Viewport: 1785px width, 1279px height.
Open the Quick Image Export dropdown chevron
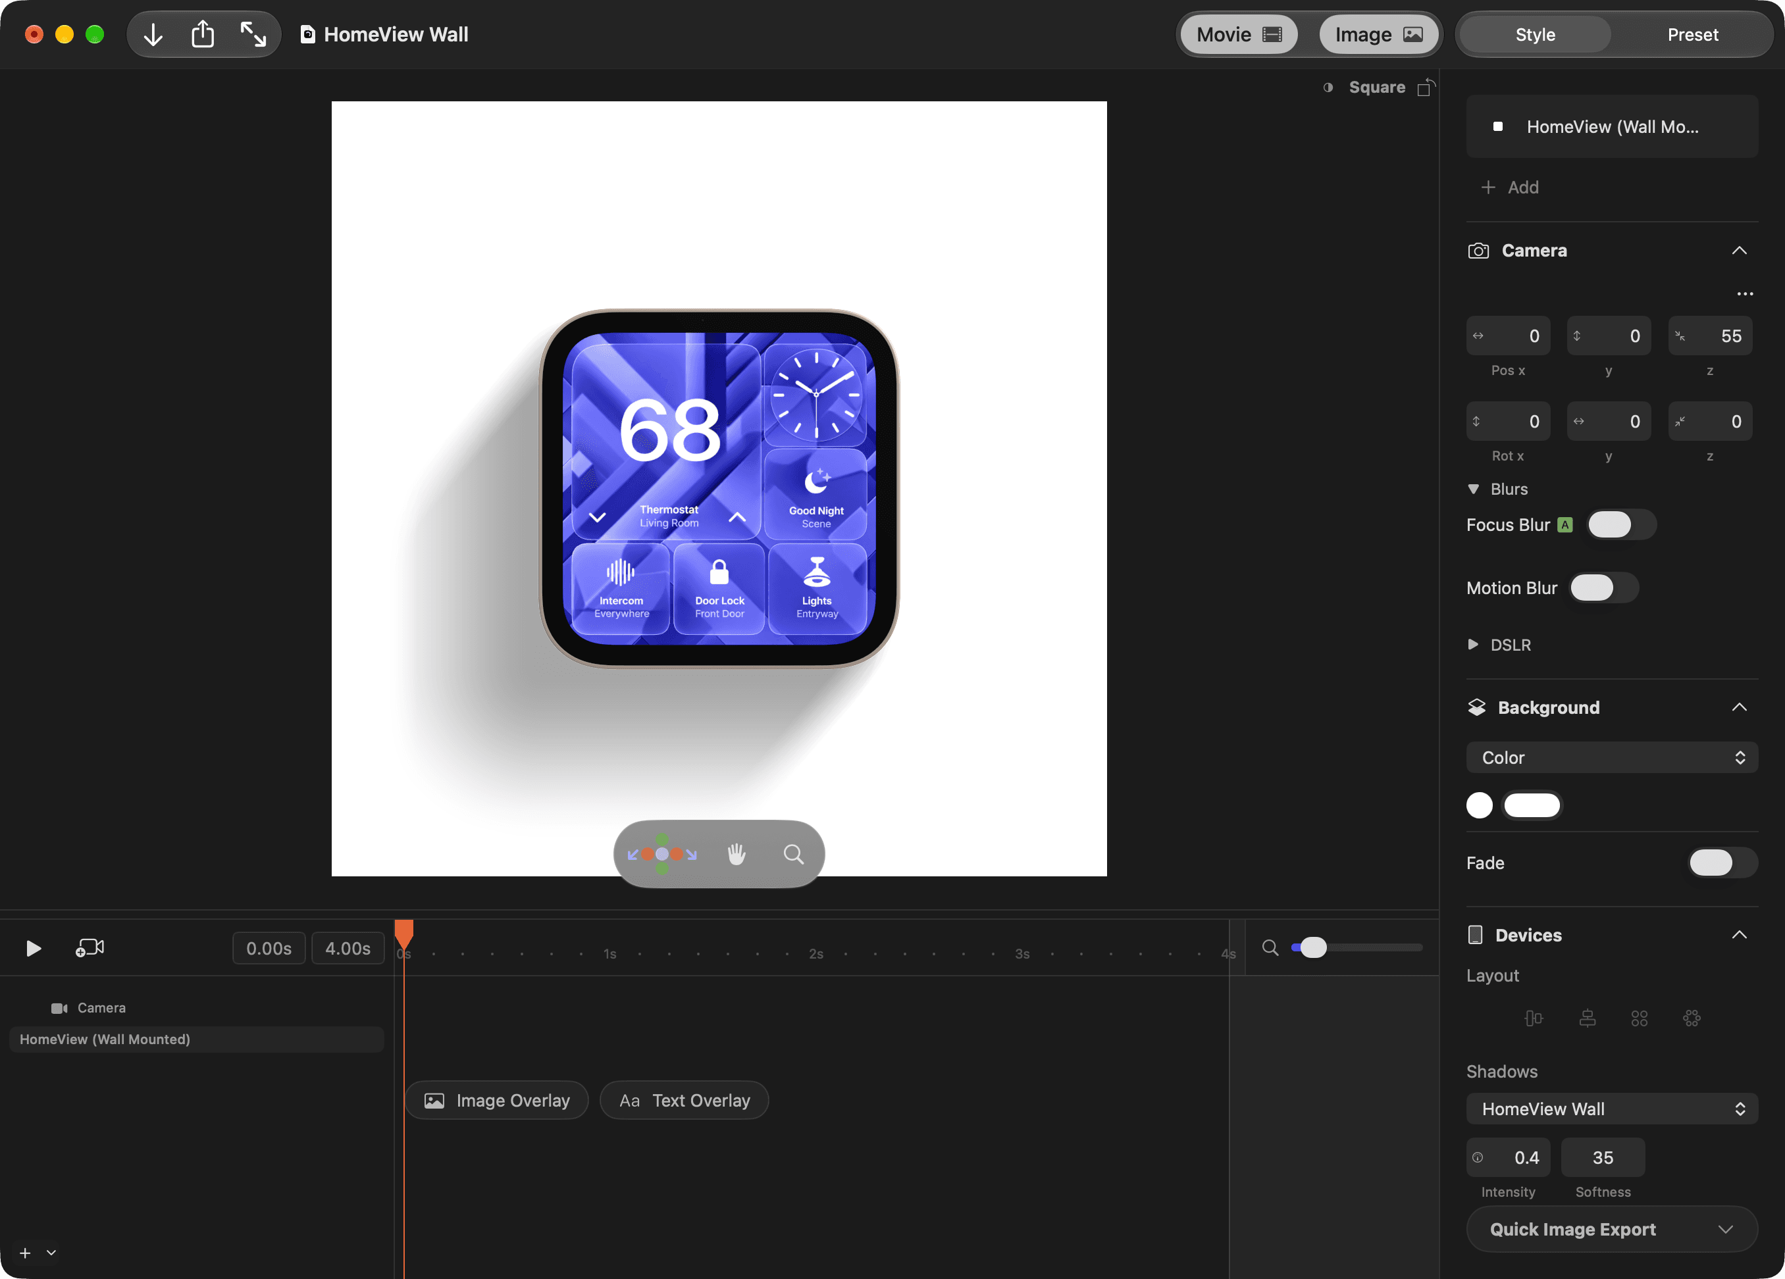(1725, 1230)
